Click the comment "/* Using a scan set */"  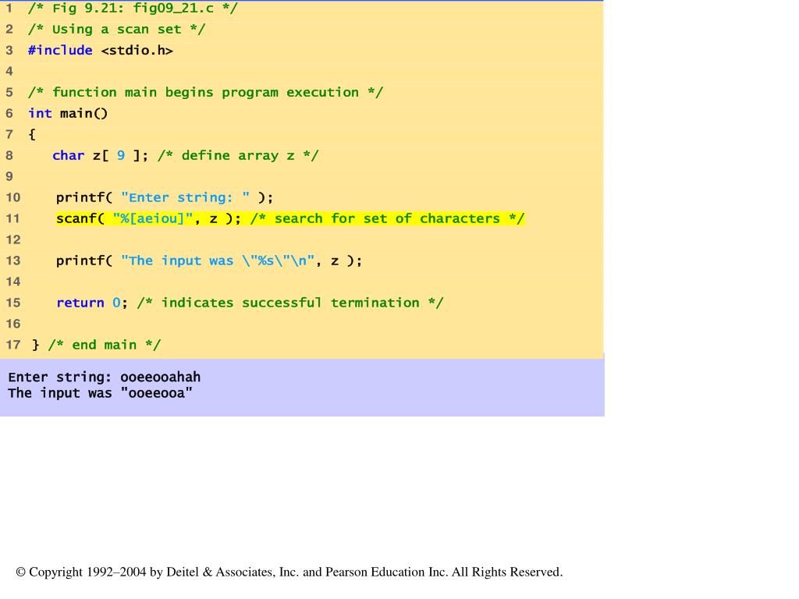tap(116, 30)
